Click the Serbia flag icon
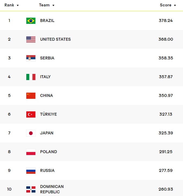The width and height of the screenshot is (183, 196). [31, 58]
